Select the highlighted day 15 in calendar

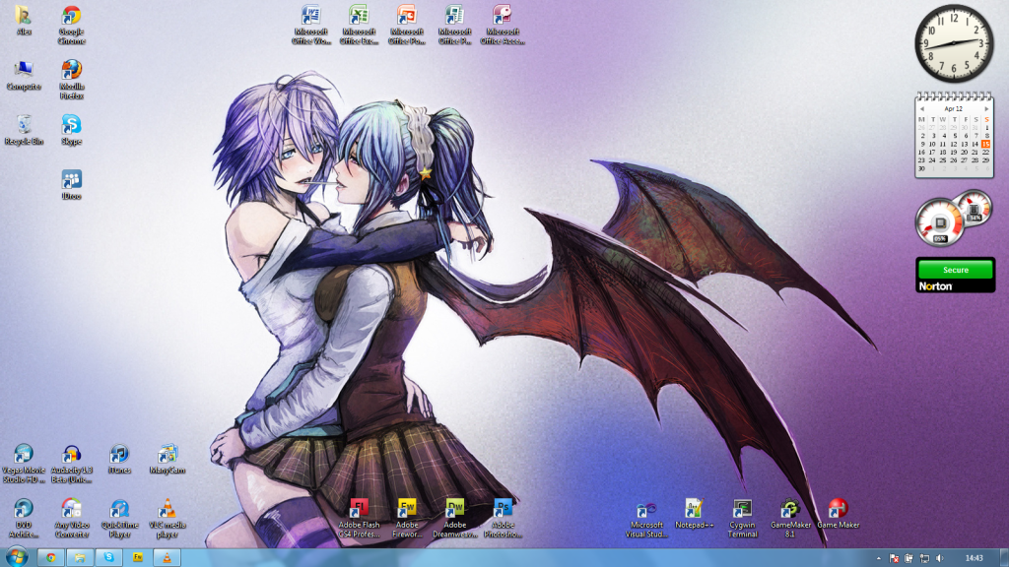click(985, 144)
